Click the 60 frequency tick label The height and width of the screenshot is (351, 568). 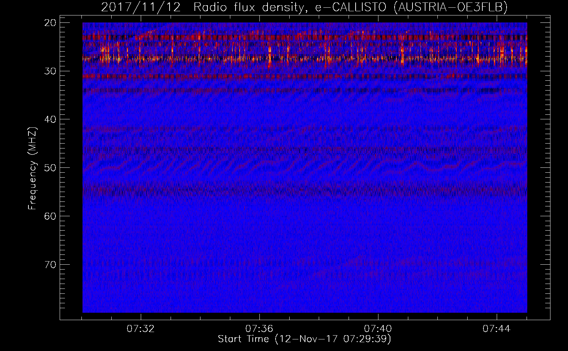[x=51, y=216]
